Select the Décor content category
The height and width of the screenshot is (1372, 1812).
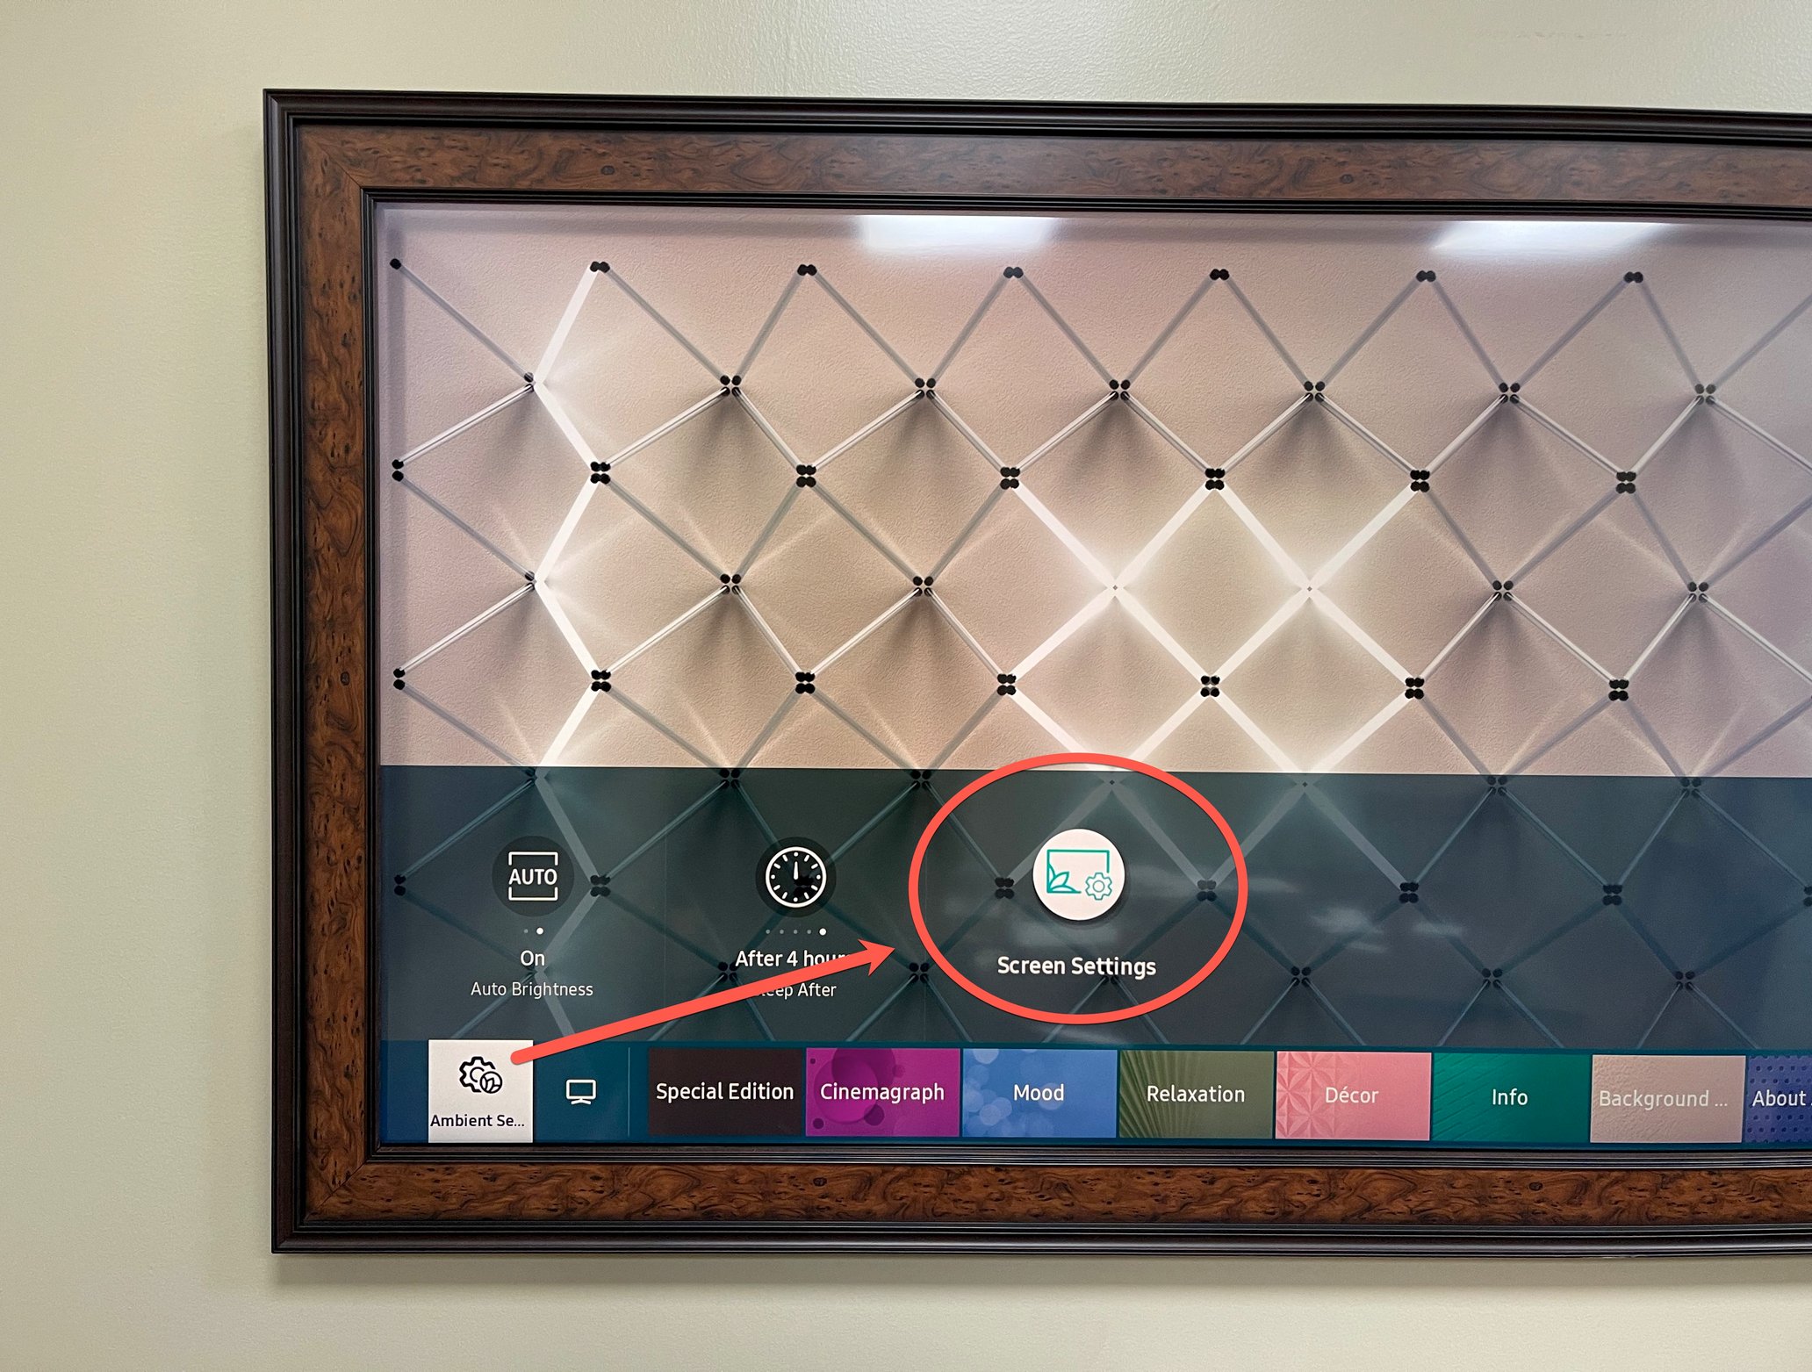pyautogui.click(x=1352, y=1092)
